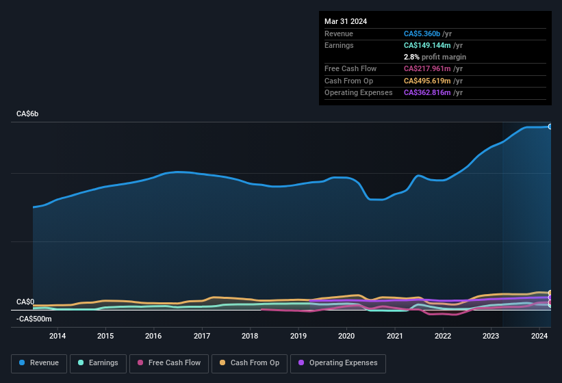The height and width of the screenshot is (383, 562).
Task: Click the 2015 x-axis label
Action: pos(105,336)
